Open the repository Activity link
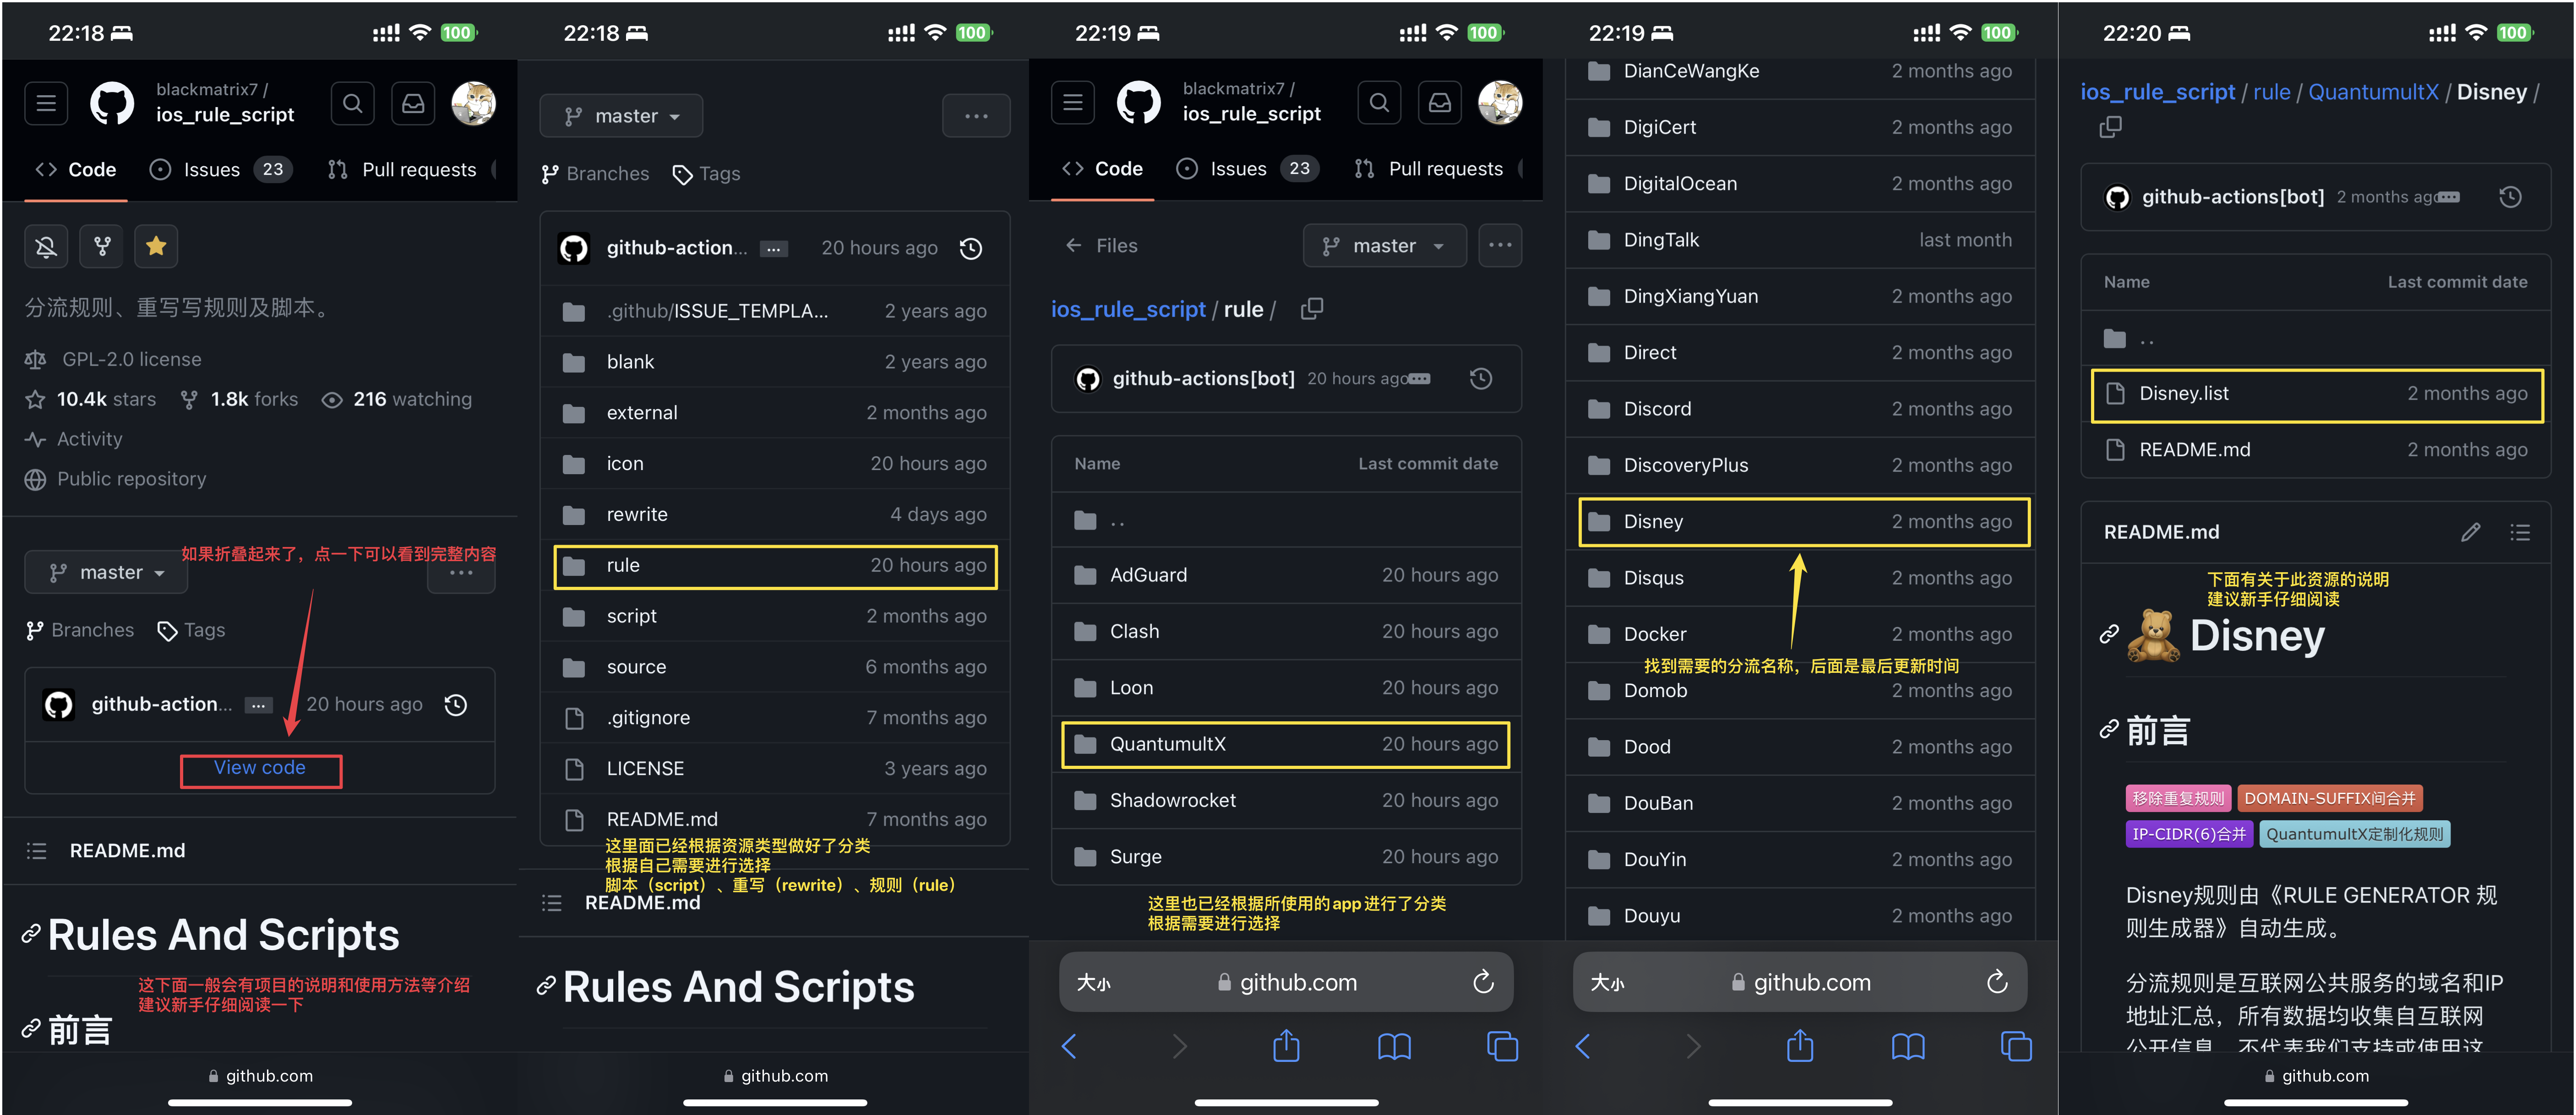2576x1115 pixels. (x=89, y=438)
